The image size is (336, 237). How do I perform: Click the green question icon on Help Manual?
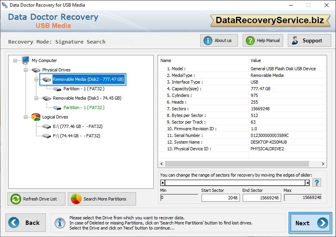click(x=250, y=40)
